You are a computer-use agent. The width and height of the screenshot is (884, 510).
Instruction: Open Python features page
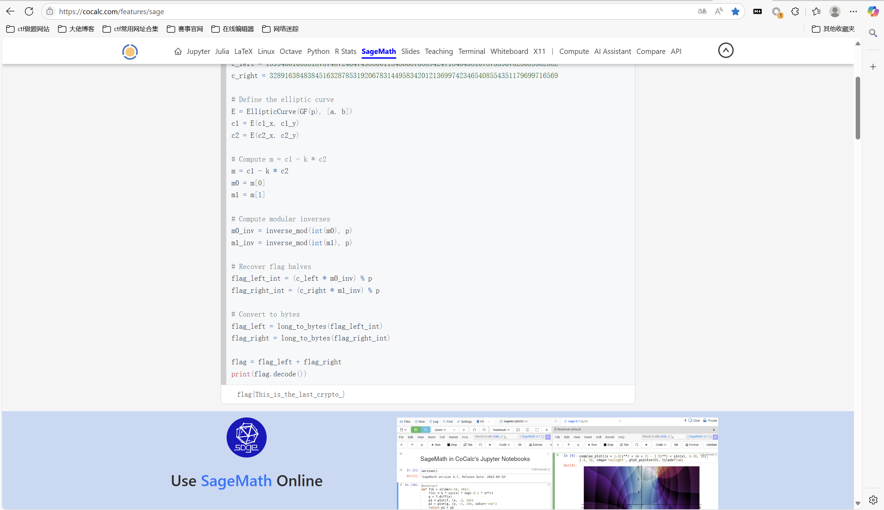pos(318,51)
